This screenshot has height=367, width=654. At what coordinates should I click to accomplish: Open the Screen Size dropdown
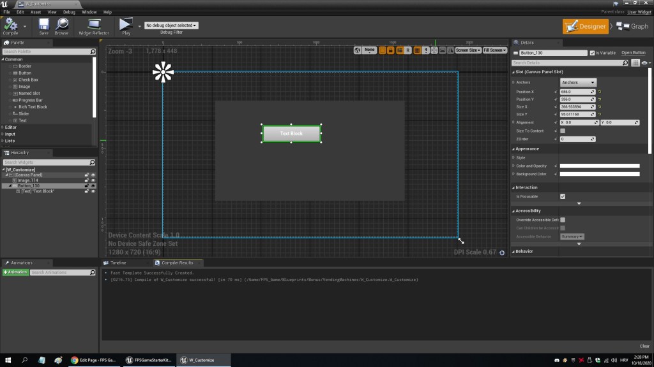pos(468,50)
